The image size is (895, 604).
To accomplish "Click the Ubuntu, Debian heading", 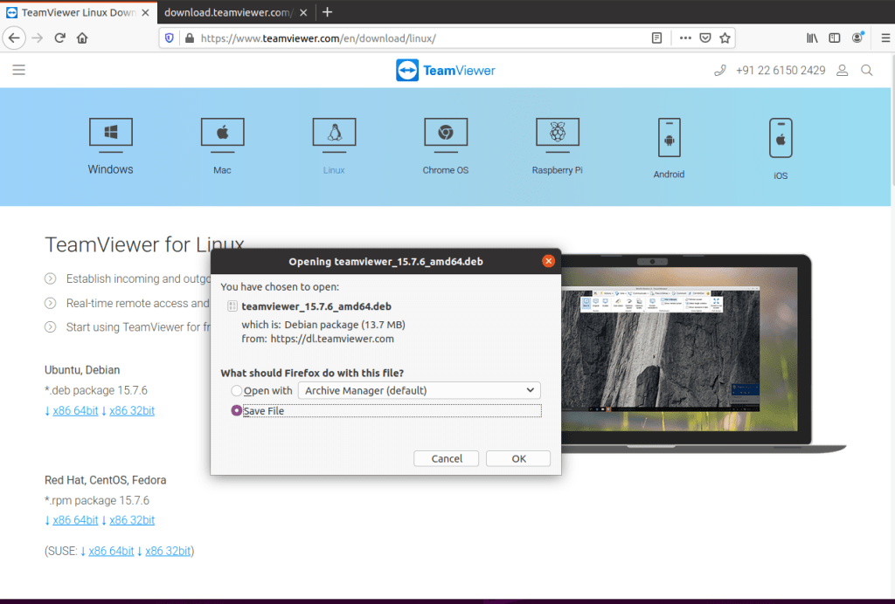I will click(82, 370).
